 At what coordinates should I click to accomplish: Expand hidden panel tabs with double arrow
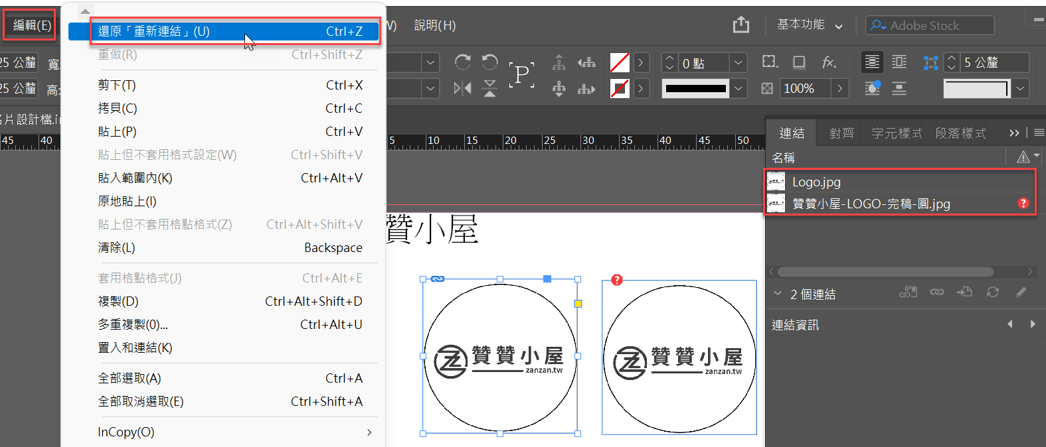1014,133
